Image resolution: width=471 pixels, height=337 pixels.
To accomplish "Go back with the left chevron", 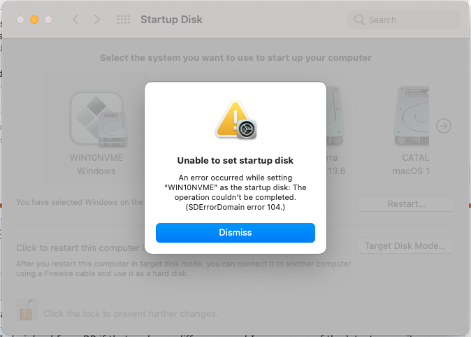I will pyautogui.click(x=75, y=20).
